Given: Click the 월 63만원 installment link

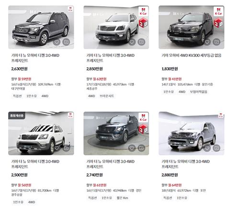Looking at the screenshot, I should coord(100,79).
